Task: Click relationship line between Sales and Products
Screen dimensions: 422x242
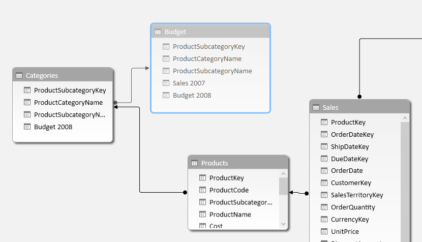Action: point(299,193)
